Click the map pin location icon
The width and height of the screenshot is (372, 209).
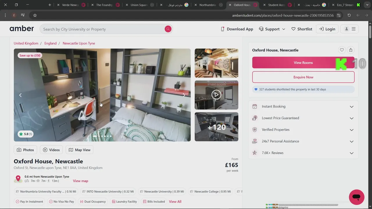click(18, 179)
